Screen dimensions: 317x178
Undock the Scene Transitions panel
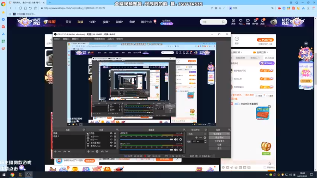(206, 130)
